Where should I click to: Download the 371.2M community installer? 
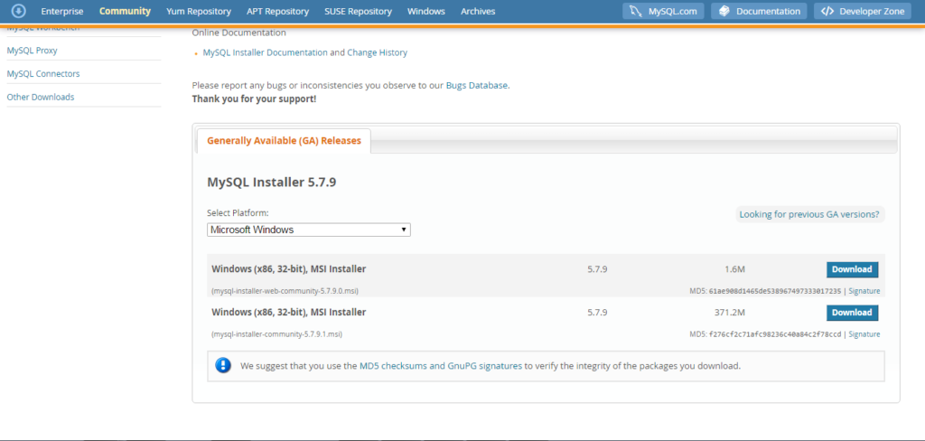point(852,313)
